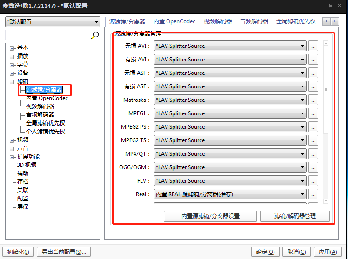The image size is (348, 259).
Task: Click the 滤镜/解码器管理 button
Action: click(x=295, y=216)
